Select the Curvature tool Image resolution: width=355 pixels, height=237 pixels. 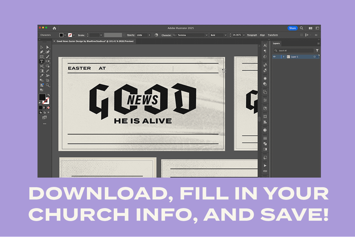47,52
